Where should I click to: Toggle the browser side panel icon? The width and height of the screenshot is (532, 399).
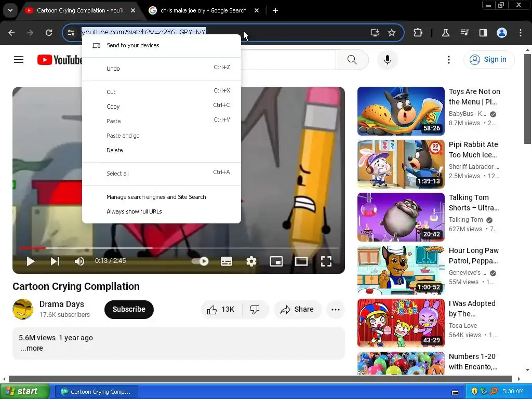[x=483, y=33]
